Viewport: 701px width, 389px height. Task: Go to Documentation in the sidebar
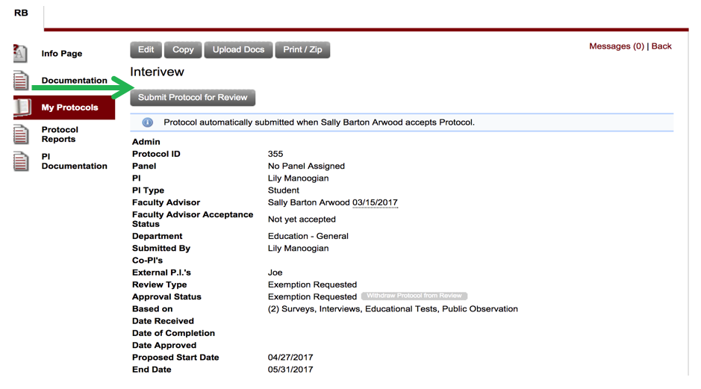click(x=74, y=81)
